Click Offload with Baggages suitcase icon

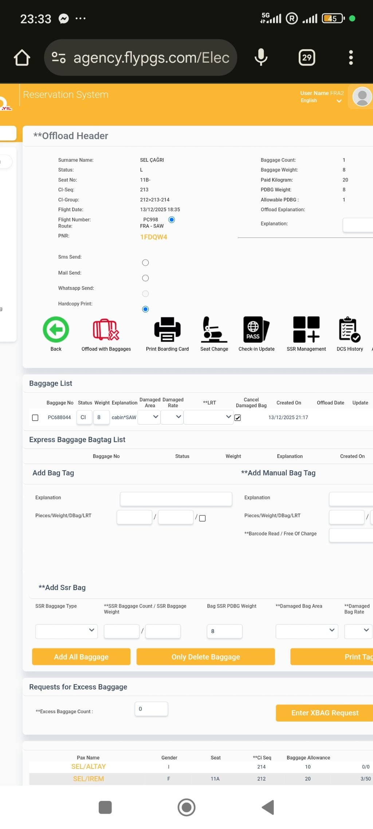pos(106,329)
